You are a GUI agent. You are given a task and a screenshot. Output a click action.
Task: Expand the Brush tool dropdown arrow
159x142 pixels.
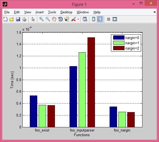(x=78, y=19)
